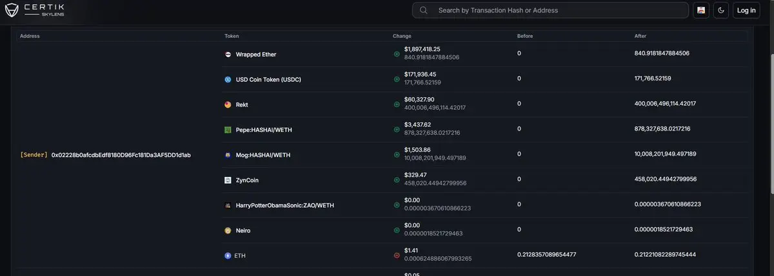Image resolution: width=774 pixels, height=276 pixels.
Task: Open the sender address 0x02228b0a link
Action: point(121,155)
